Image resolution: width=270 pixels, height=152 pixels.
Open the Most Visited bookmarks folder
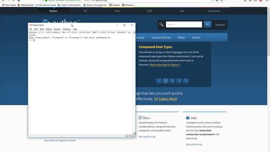[x=9, y=5]
